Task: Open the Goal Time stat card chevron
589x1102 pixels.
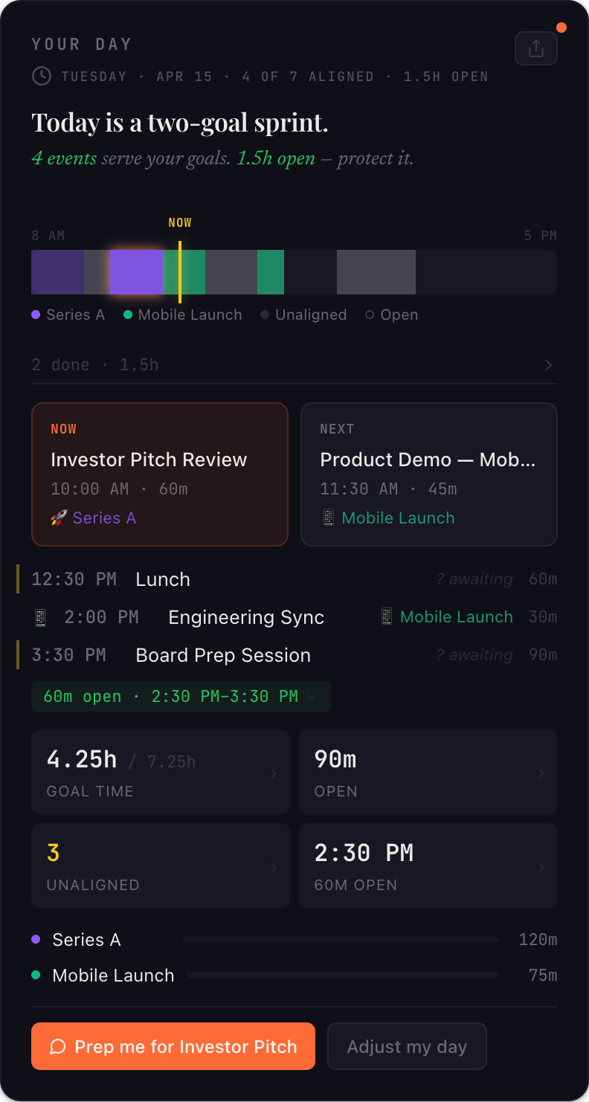Action: pyautogui.click(x=274, y=773)
